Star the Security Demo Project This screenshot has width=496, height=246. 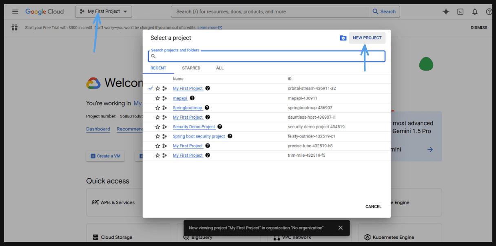click(157, 127)
